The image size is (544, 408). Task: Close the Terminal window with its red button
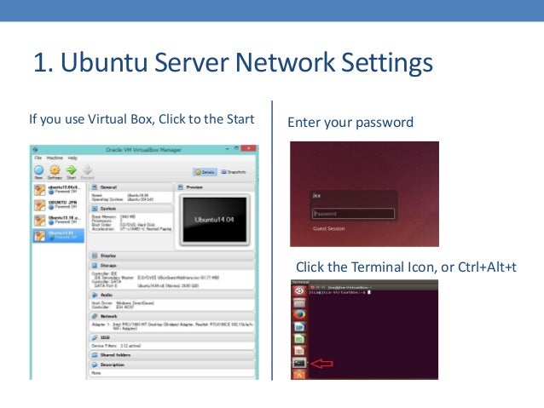tap(313, 287)
